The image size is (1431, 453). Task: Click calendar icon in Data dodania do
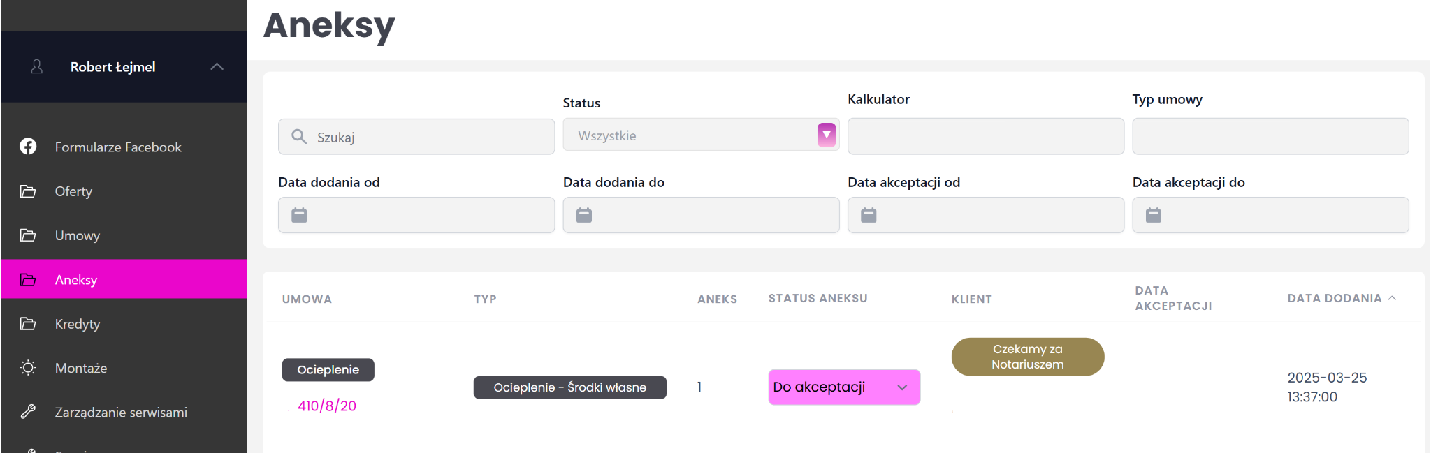pyautogui.click(x=584, y=215)
